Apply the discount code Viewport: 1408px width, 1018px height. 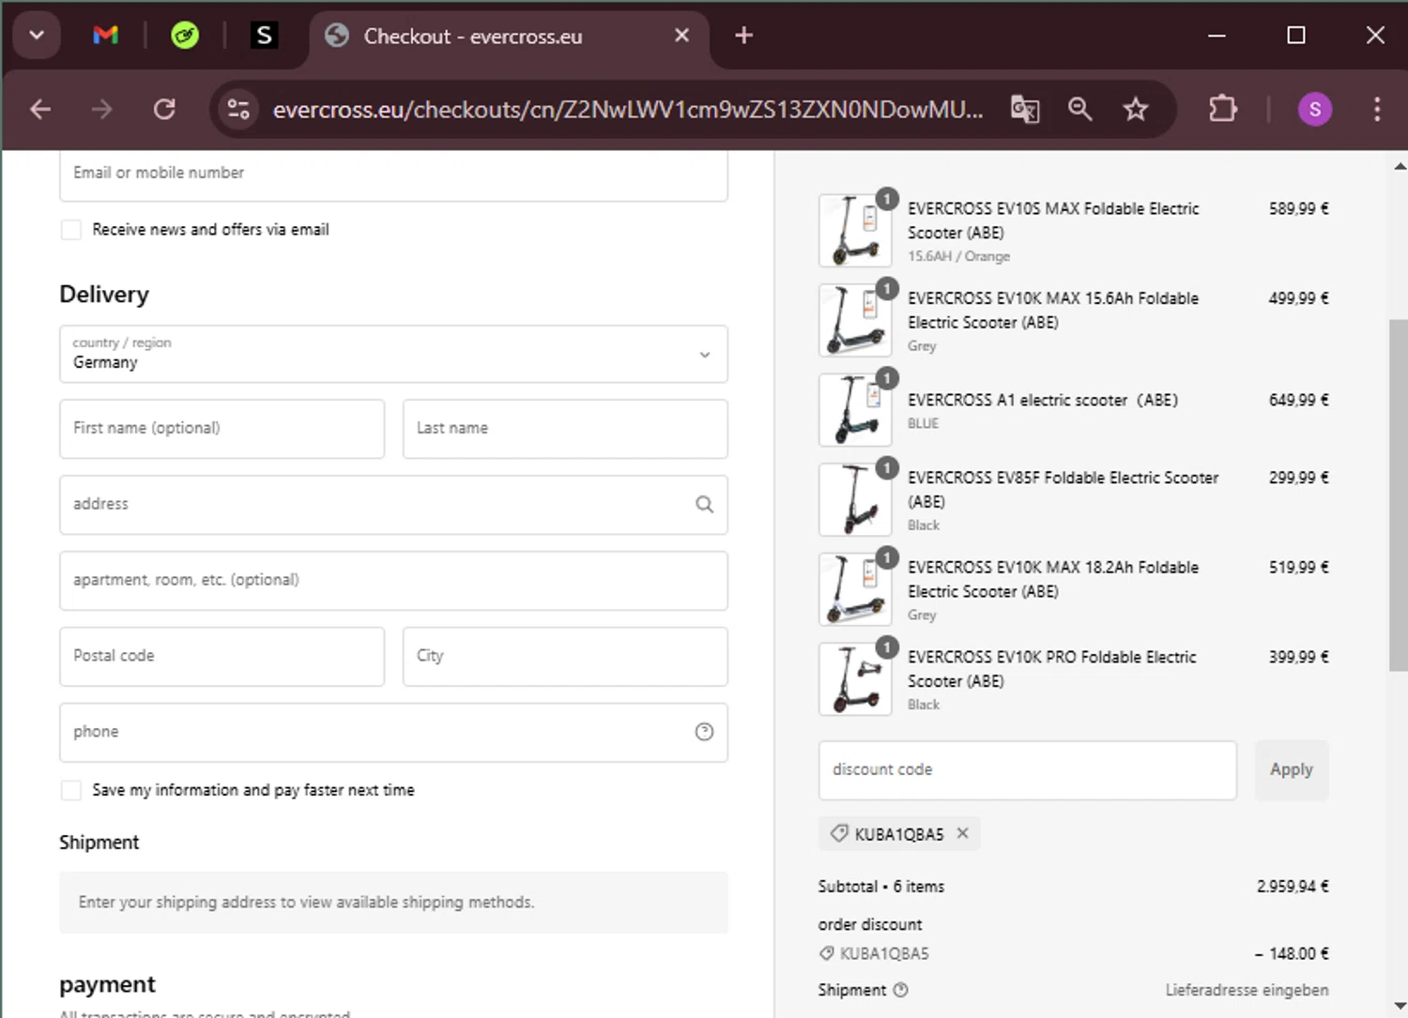point(1292,770)
